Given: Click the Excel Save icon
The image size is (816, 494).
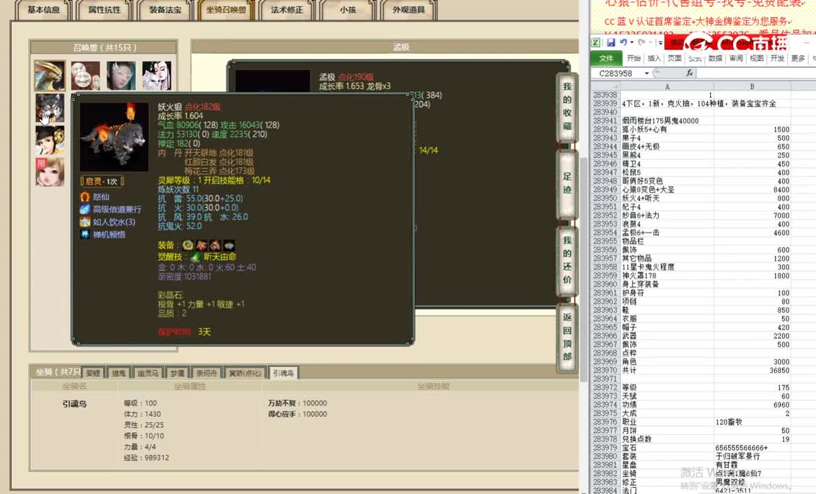Looking at the screenshot, I should (611, 43).
